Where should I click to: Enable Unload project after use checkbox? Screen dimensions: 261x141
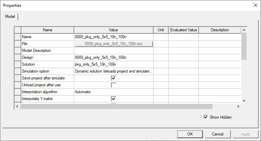[113, 85]
